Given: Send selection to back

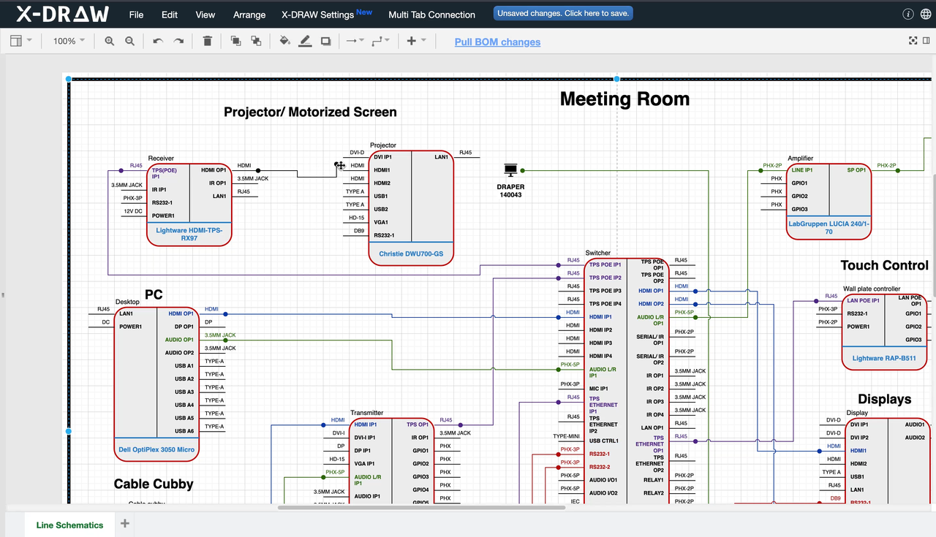Looking at the screenshot, I should (x=256, y=42).
